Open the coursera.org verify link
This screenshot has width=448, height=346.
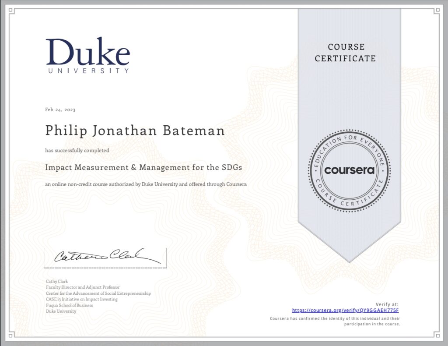[345, 310]
